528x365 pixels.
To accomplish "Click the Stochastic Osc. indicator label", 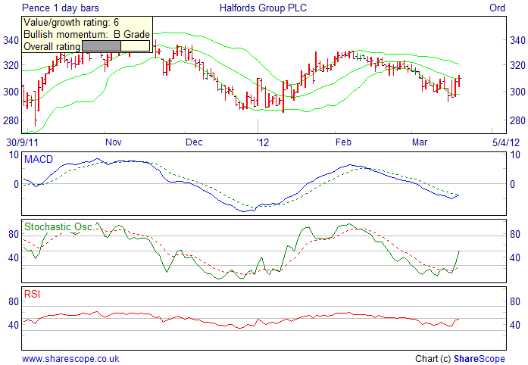I will pyautogui.click(x=59, y=226).
